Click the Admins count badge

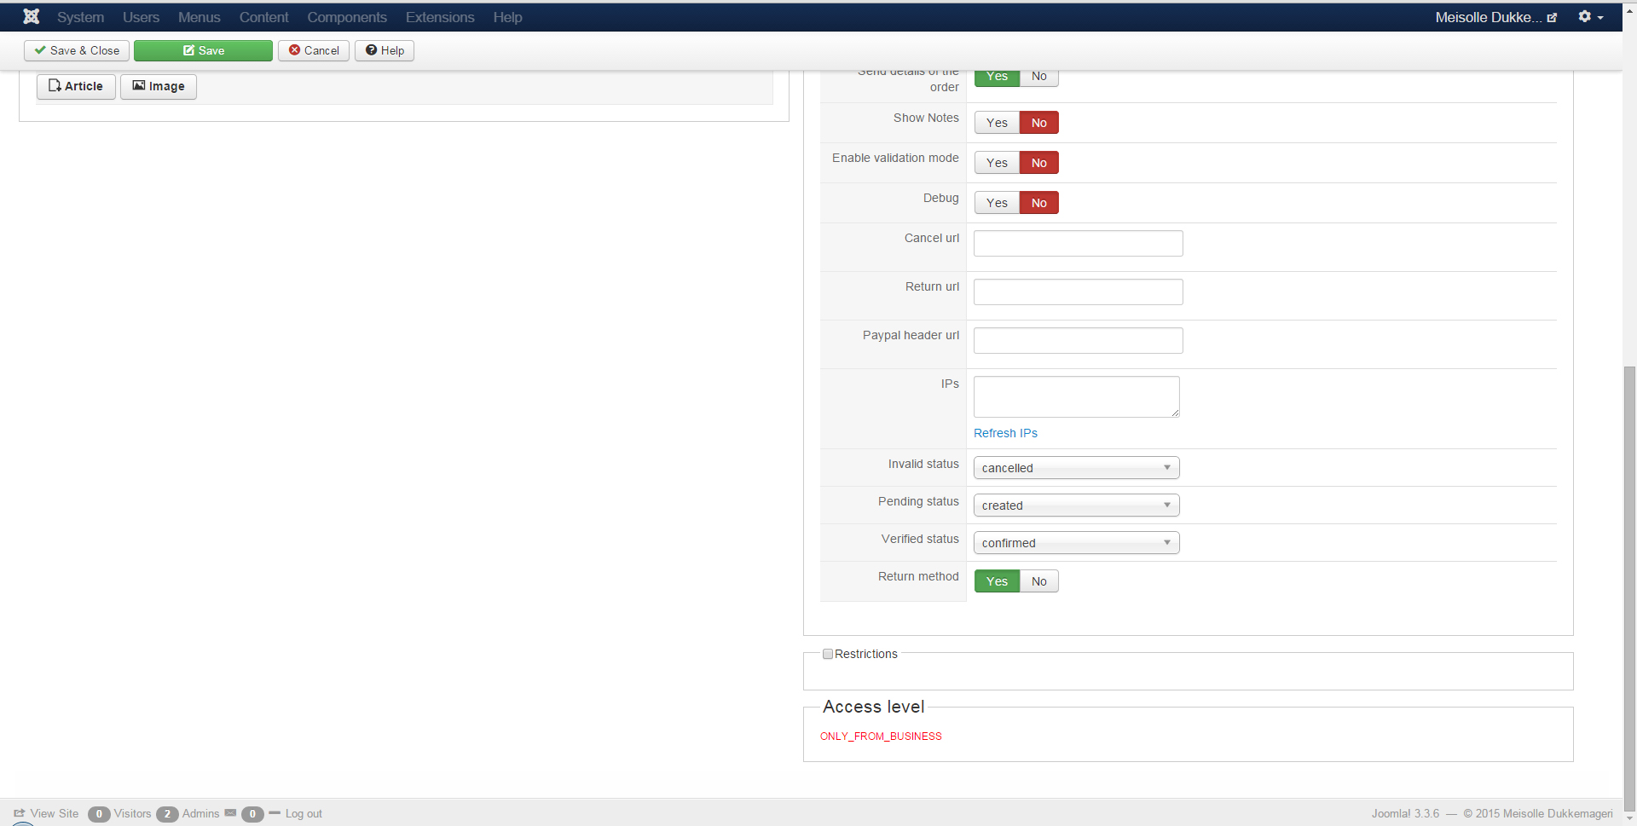pyautogui.click(x=167, y=814)
